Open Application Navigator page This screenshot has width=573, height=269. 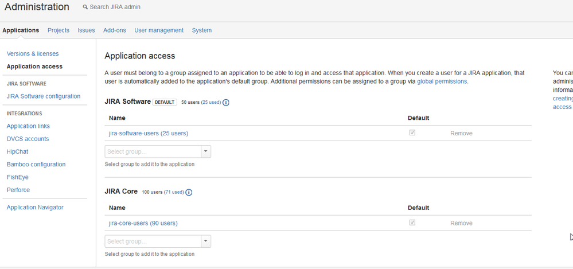tap(35, 208)
